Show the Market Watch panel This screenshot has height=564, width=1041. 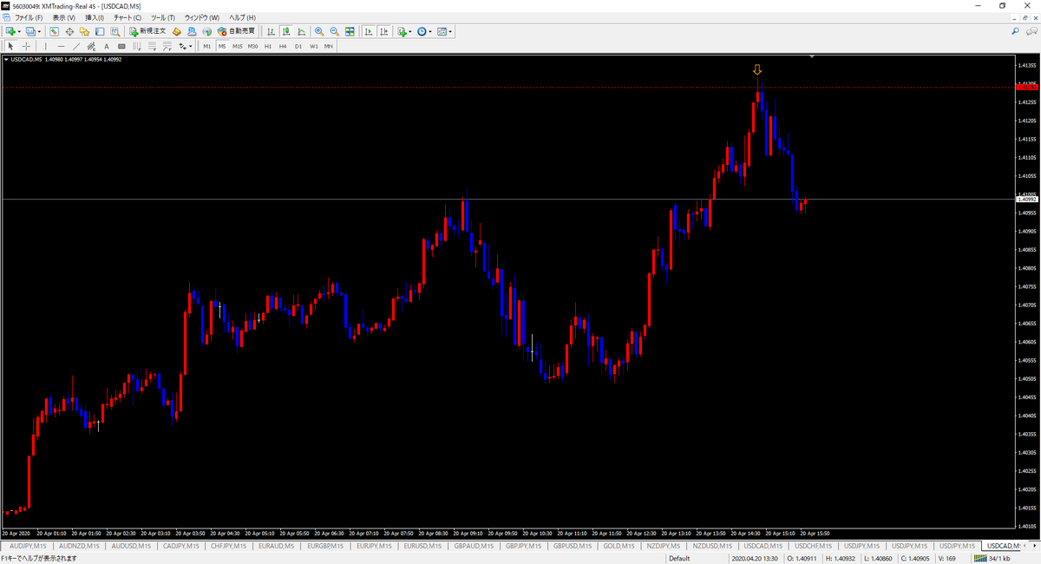coord(54,31)
